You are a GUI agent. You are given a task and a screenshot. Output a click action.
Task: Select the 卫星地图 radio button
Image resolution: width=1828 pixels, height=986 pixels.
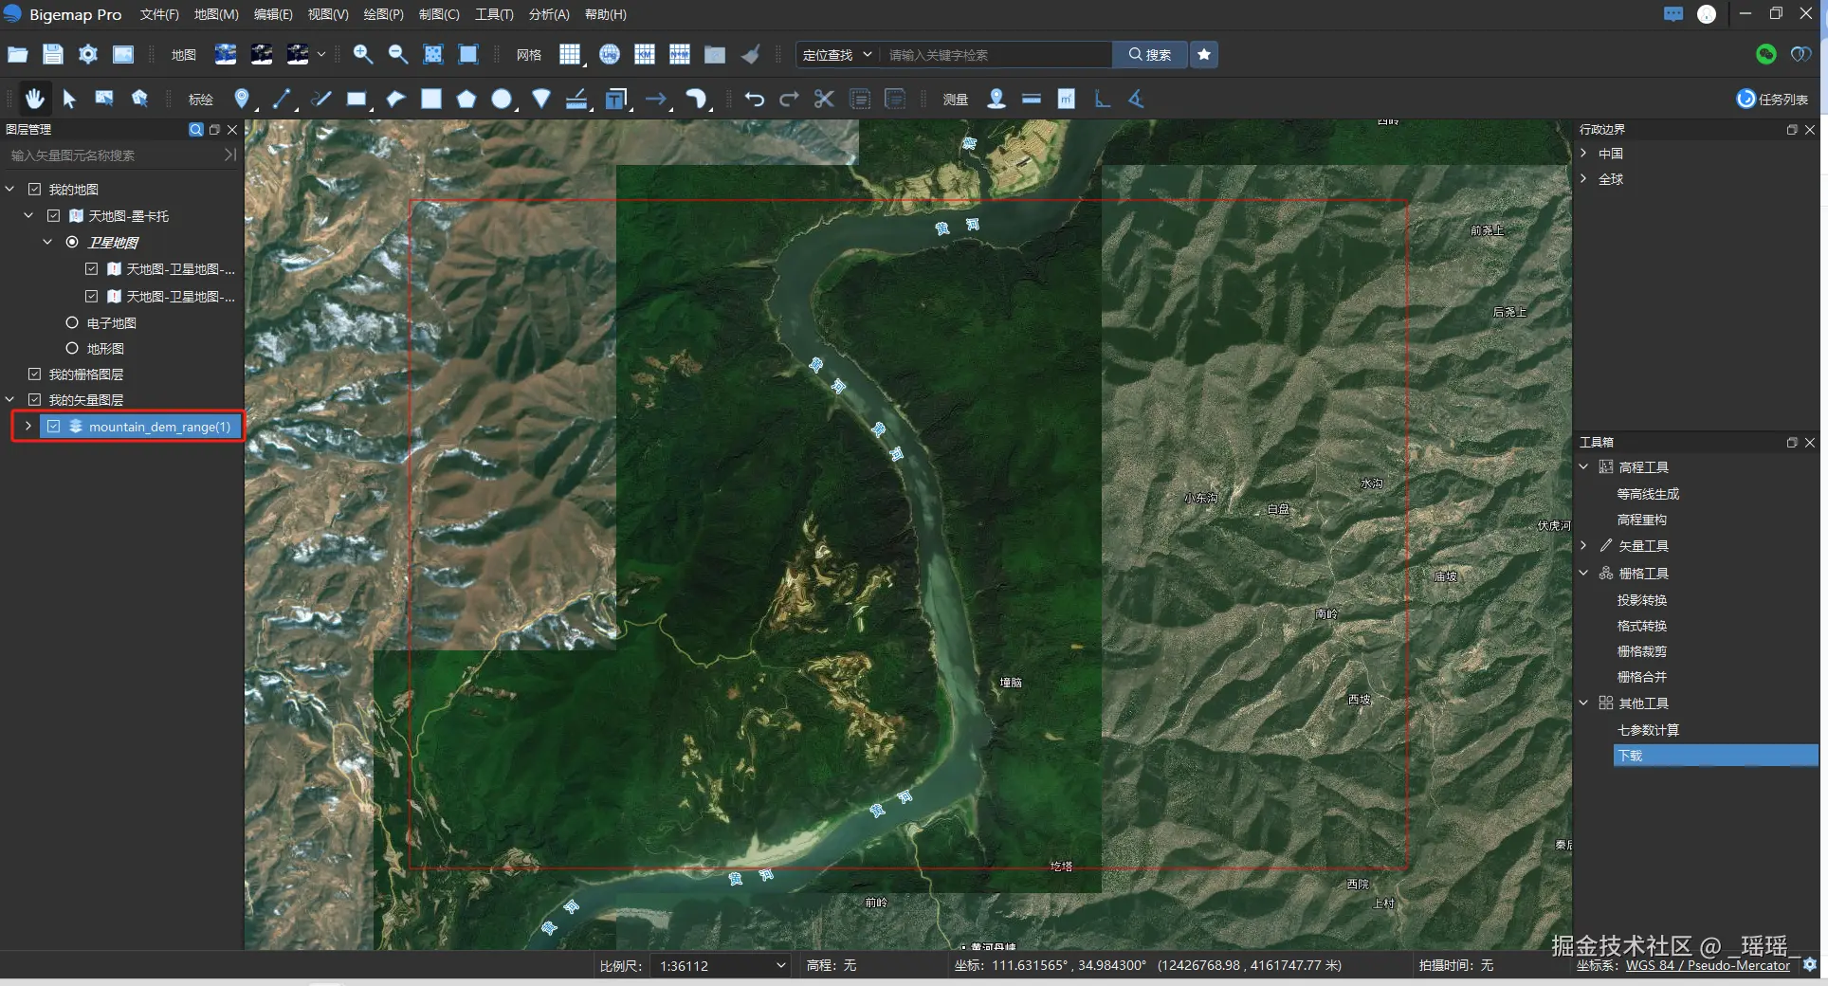tap(72, 243)
